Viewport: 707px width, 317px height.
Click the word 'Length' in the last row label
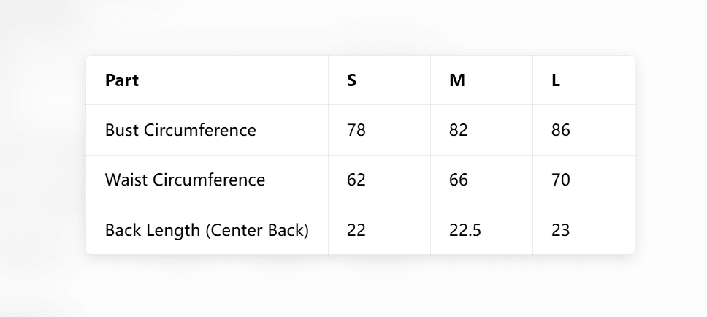[x=169, y=230]
